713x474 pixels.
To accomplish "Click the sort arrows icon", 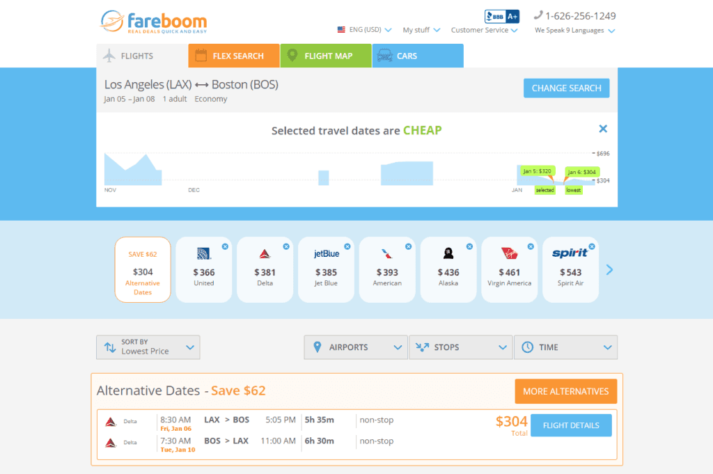I will (x=109, y=347).
